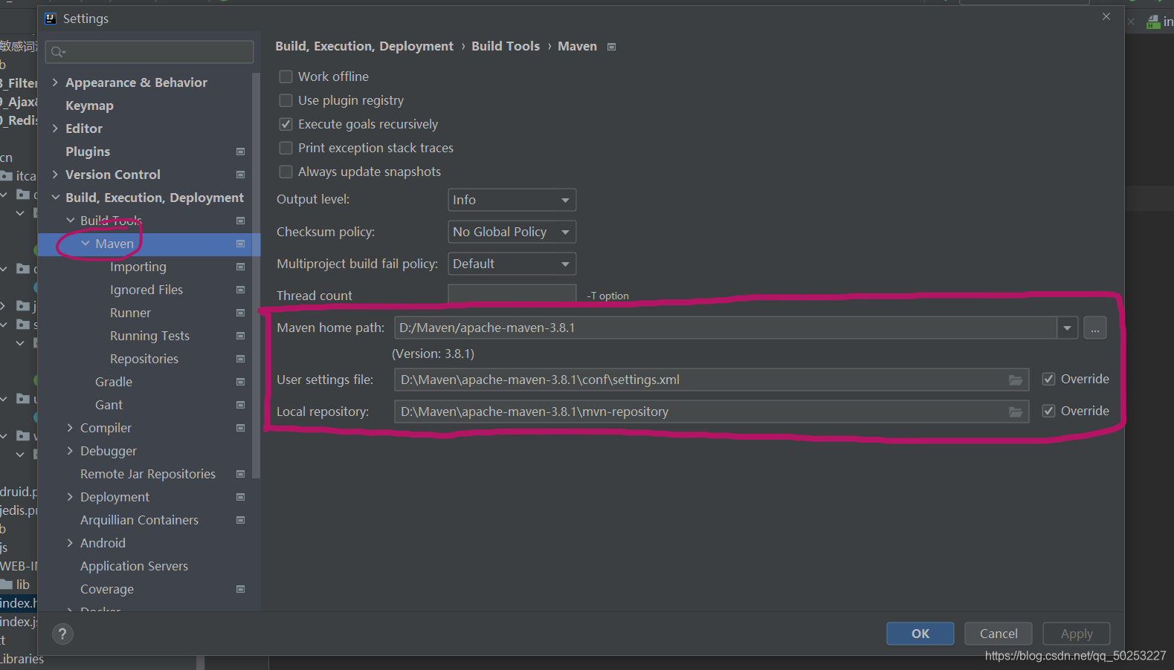
Task: Enable Always update snapshots
Action: tap(286, 172)
